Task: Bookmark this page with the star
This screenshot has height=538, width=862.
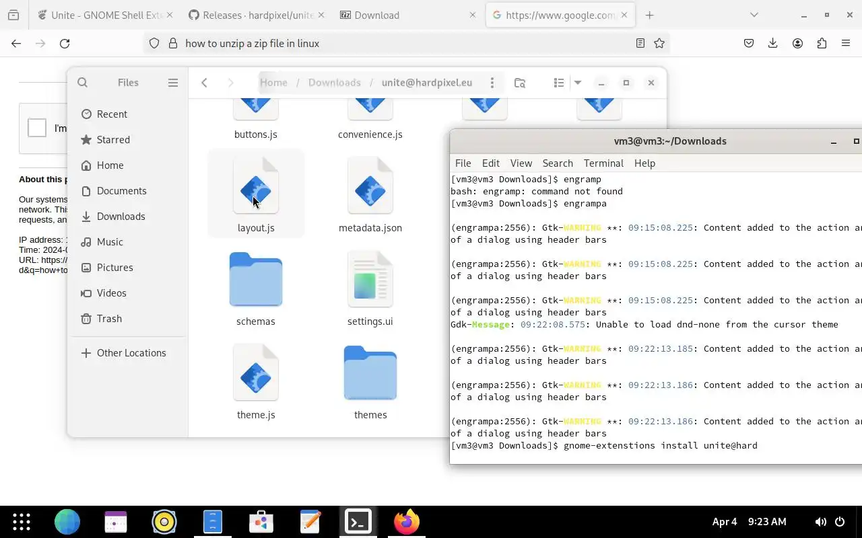Action: click(x=659, y=43)
